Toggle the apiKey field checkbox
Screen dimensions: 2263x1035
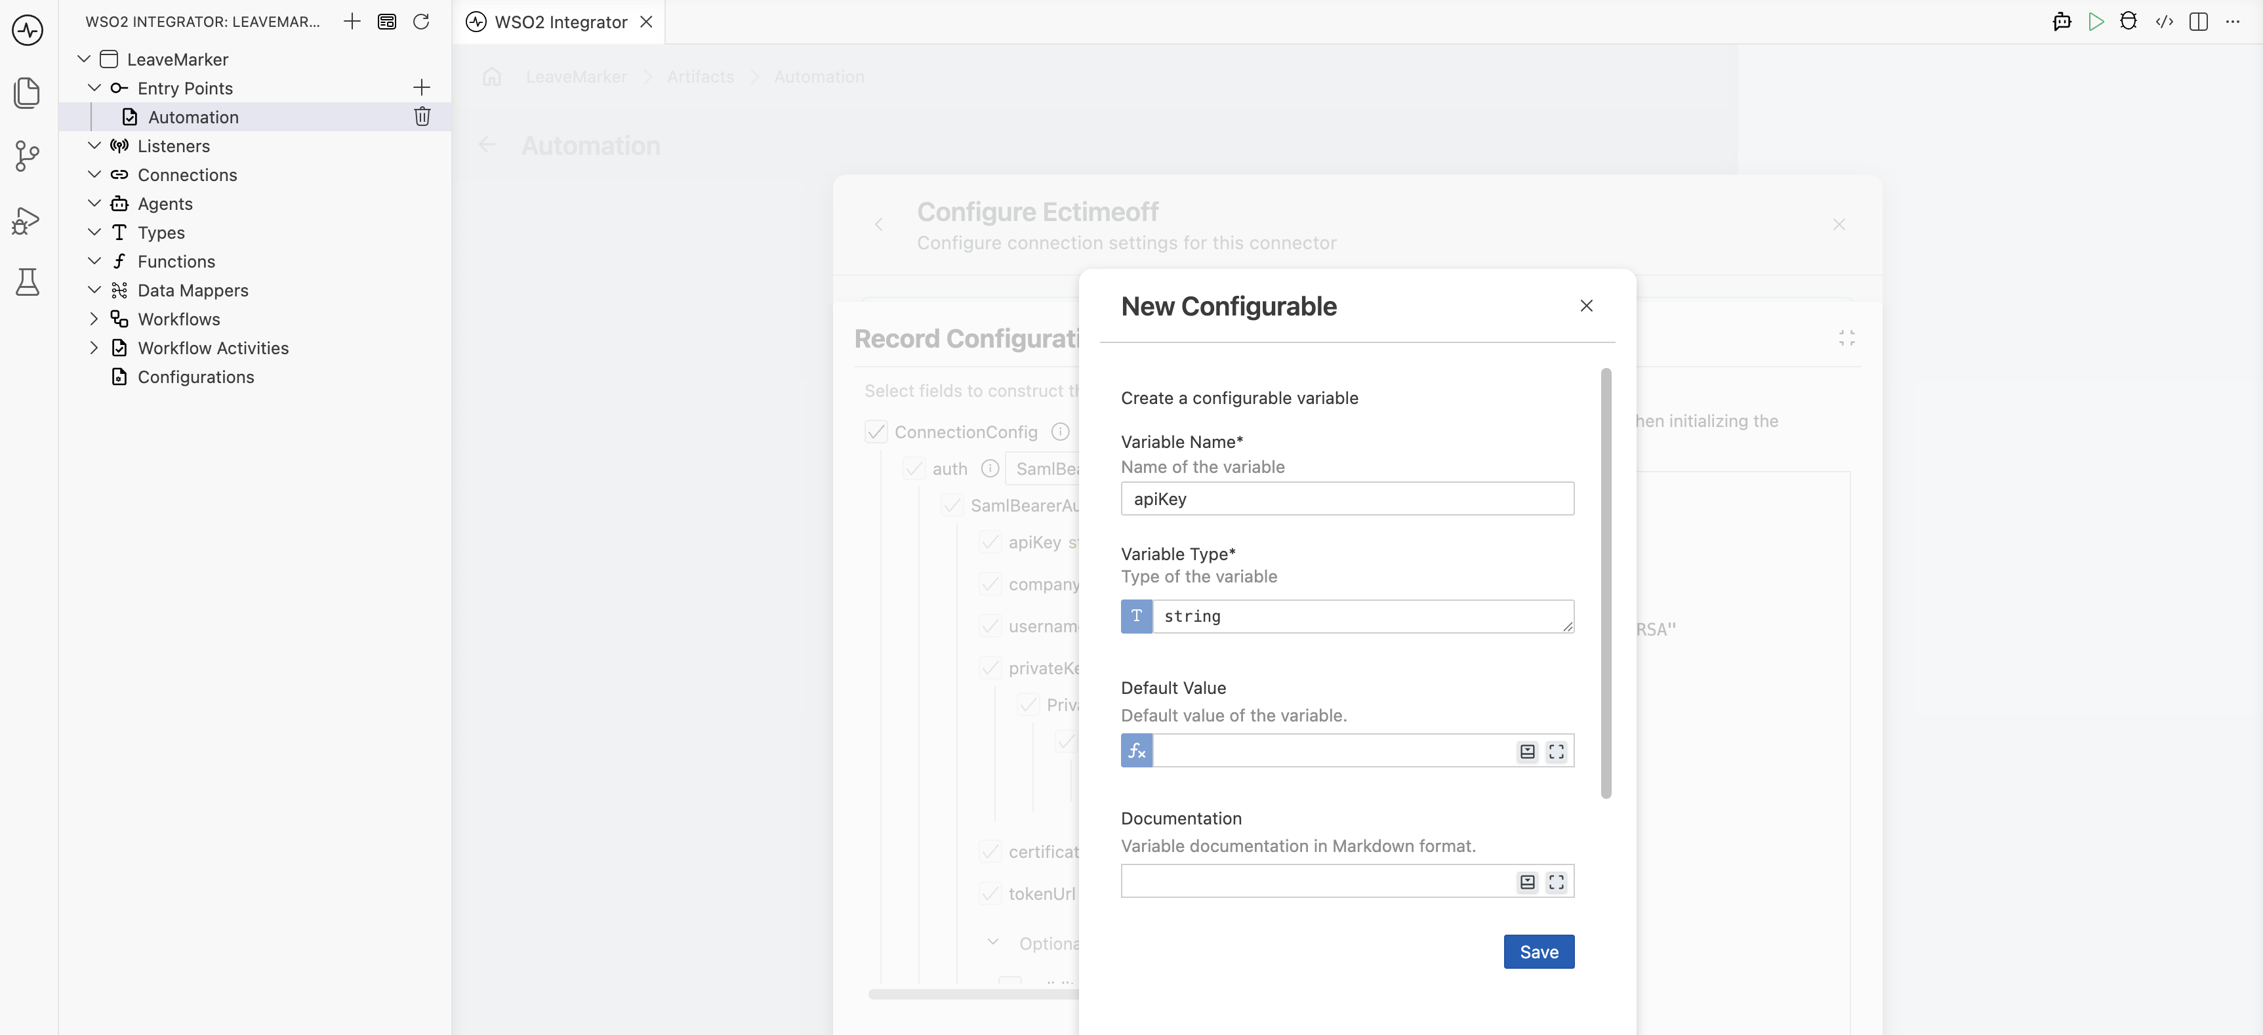(990, 542)
